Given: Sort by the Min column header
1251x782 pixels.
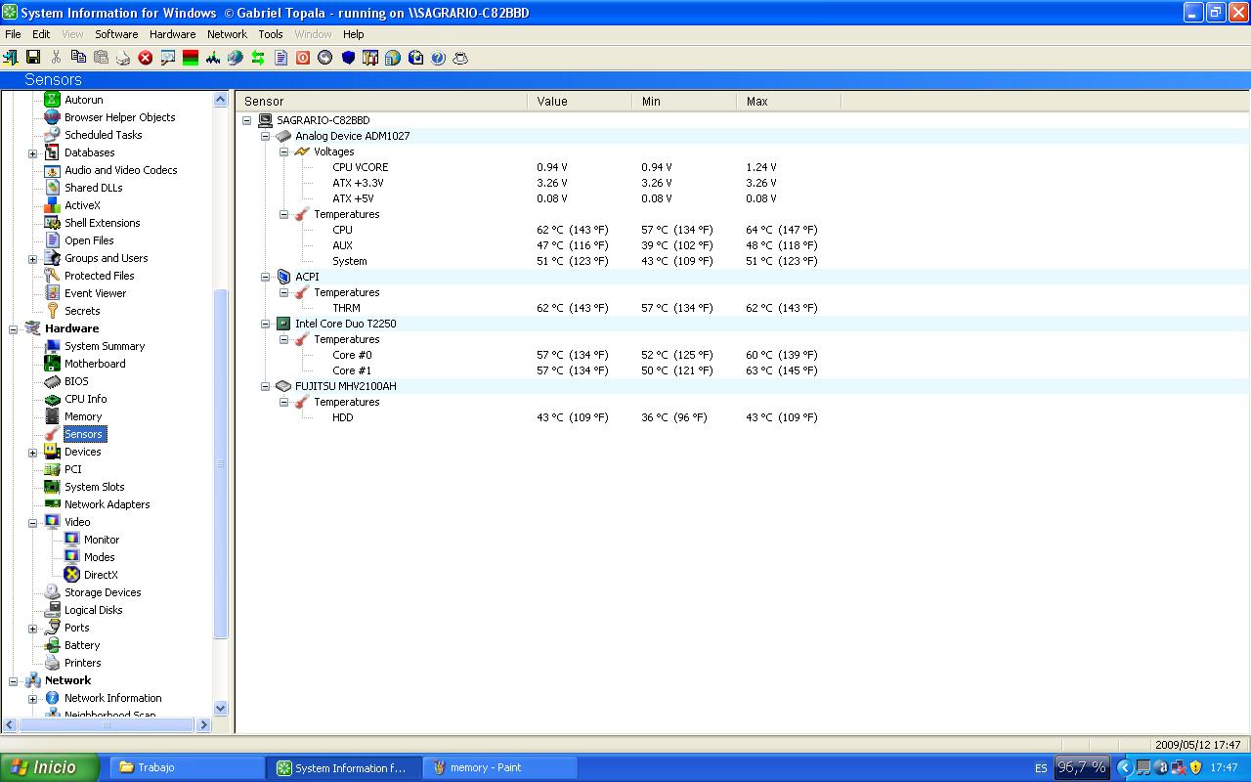Looking at the screenshot, I should 684,101.
